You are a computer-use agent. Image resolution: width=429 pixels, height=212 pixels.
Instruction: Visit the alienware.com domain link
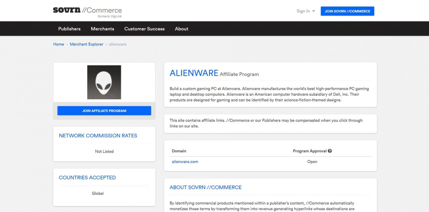pos(185,162)
